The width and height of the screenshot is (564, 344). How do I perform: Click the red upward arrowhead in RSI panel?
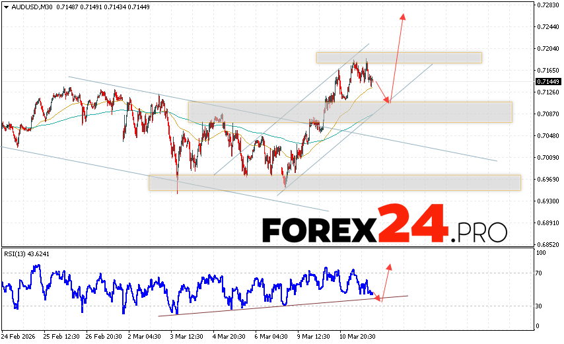388,267
